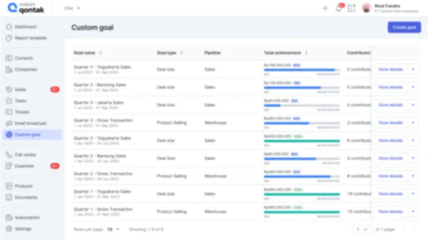Click Quarter 2 Yogyakarta Sales progress bar
This screenshot has width=428, height=240.
tap(301, 141)
